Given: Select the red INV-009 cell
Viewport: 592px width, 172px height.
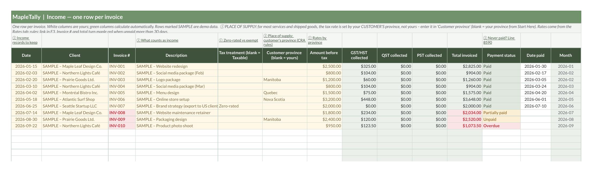Looking at the screenshot, I should pyautogui.click(x=122, y=119).
